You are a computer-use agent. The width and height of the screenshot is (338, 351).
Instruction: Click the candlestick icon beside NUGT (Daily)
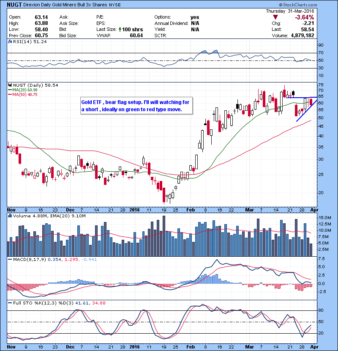[x=10, y=85]
